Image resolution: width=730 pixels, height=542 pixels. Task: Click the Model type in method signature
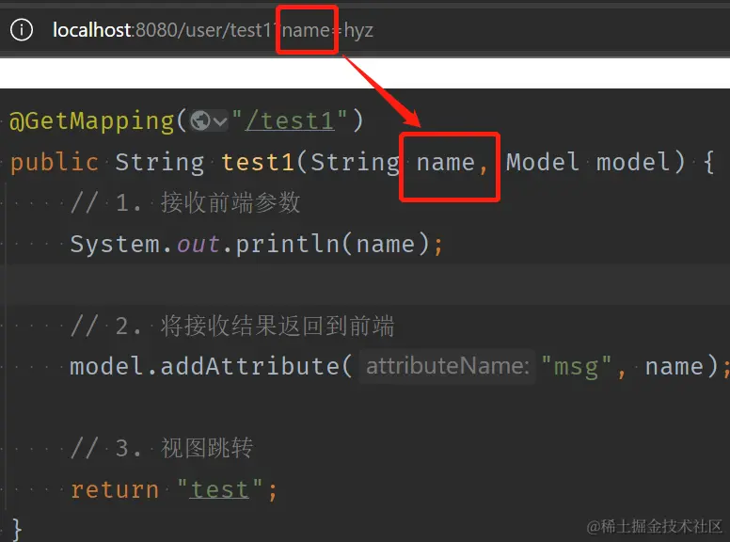pos(543,162)
